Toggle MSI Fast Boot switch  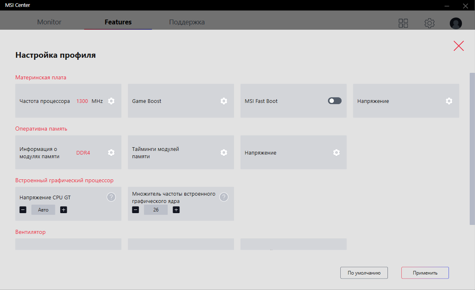(335, 101)
